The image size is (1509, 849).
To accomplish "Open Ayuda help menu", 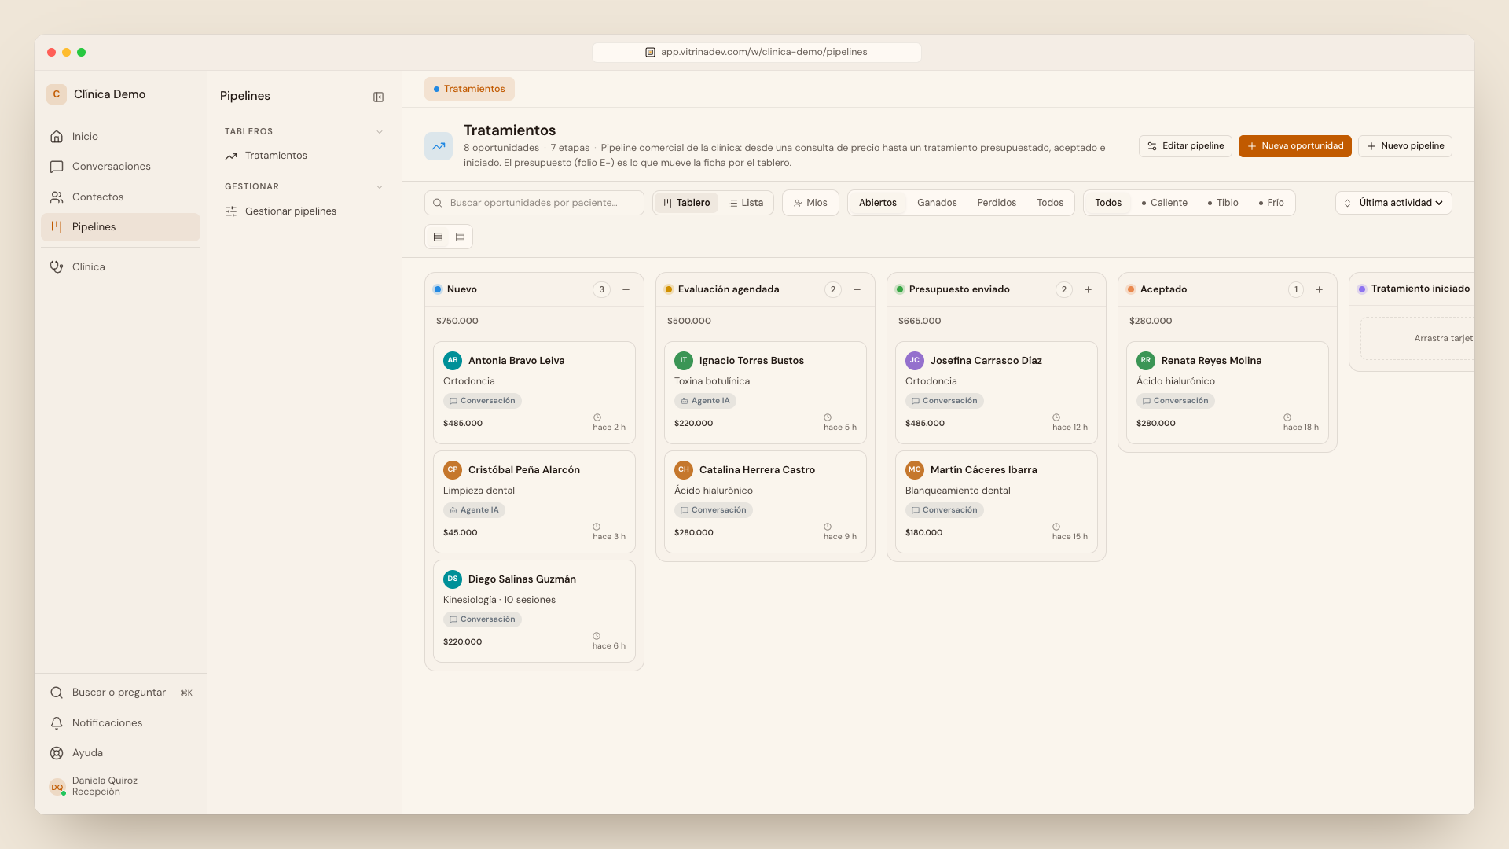I will (x=120, y=753).
